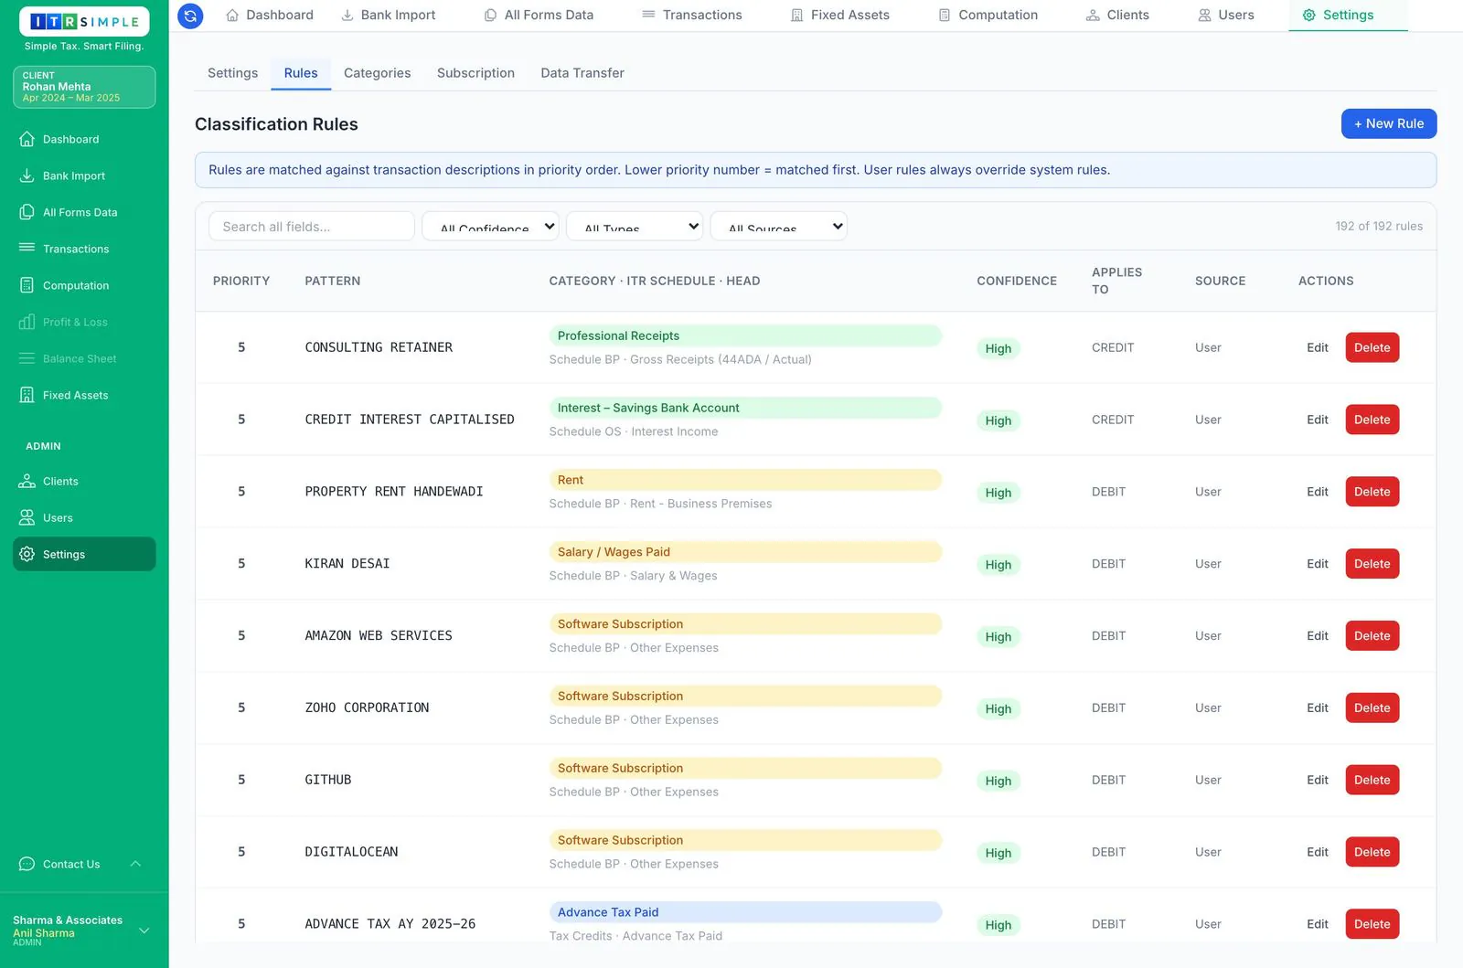Click the ITR Simple logo
The image size is (1463, 968).
coord(84,22)
